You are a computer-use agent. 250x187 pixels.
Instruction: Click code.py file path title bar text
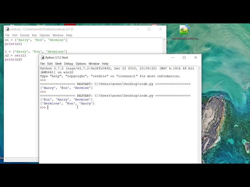tap(42, 29)
